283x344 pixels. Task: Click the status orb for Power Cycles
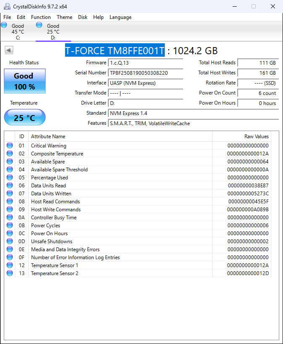coord(10,225)
